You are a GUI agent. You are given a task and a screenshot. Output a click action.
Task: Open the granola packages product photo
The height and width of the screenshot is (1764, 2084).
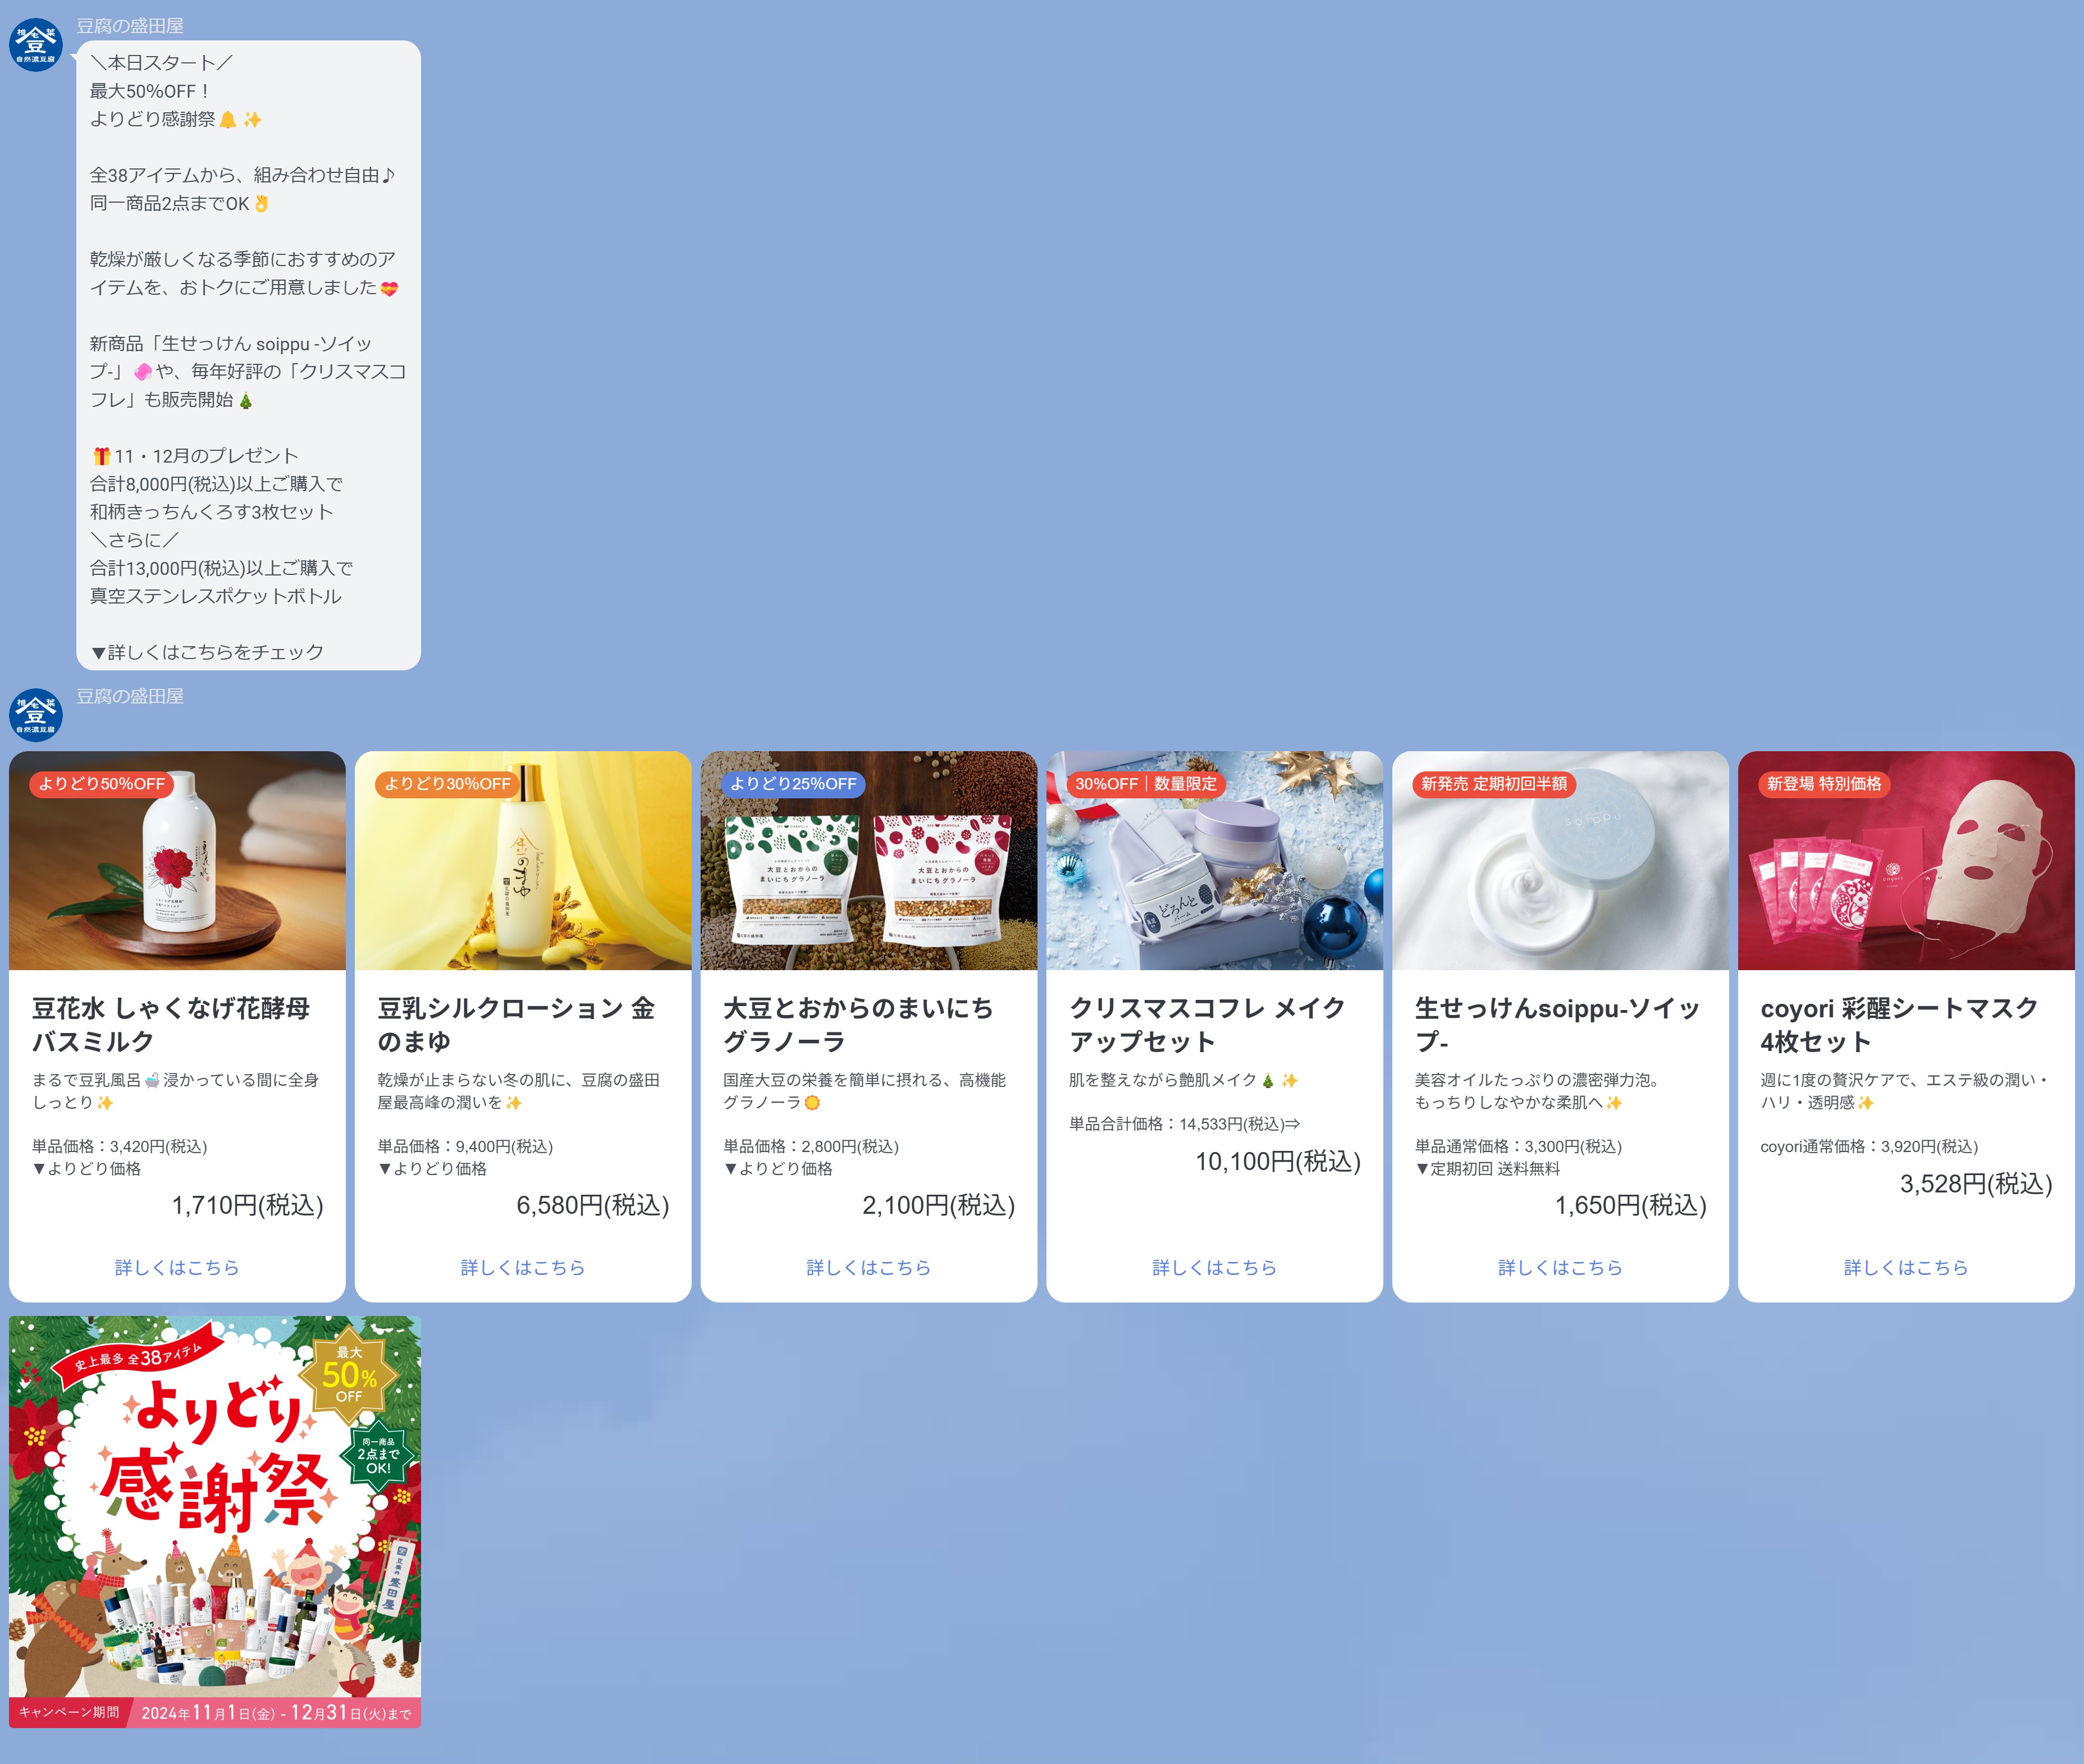(x=869, y=861)
